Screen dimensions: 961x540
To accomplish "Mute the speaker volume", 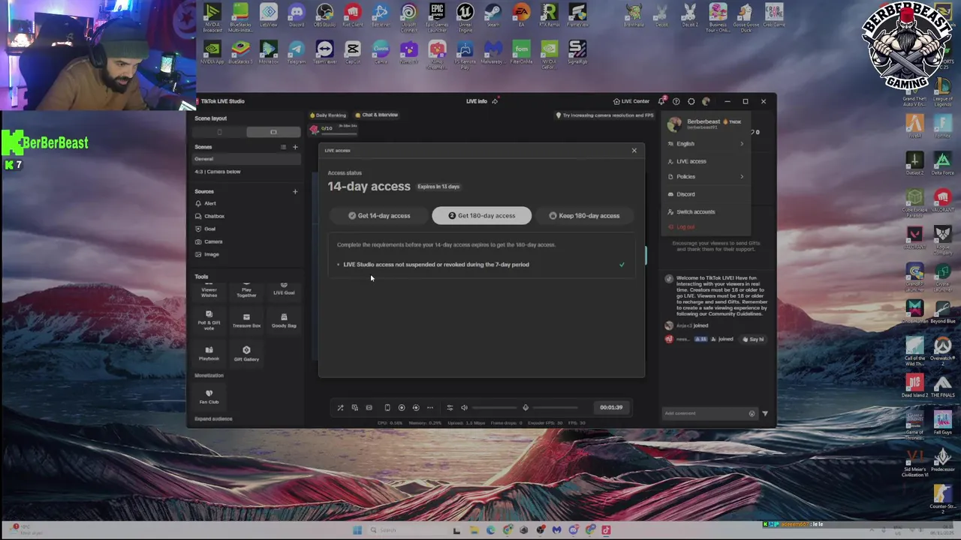I will coord(464,408).
